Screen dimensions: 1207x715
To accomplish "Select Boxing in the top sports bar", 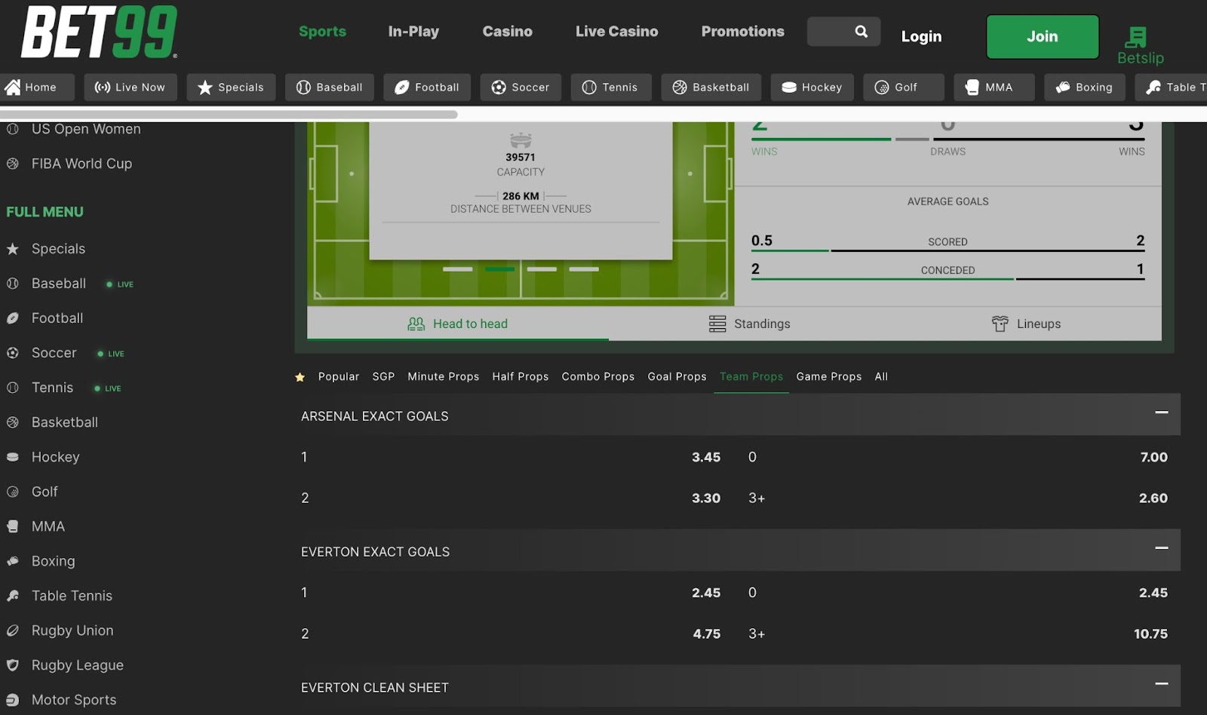I will [1085, 87].
